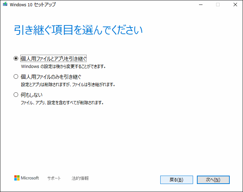This screenshot has width=243, height=192.
Task: Minimize the setup window
Action: click(201, 5)
